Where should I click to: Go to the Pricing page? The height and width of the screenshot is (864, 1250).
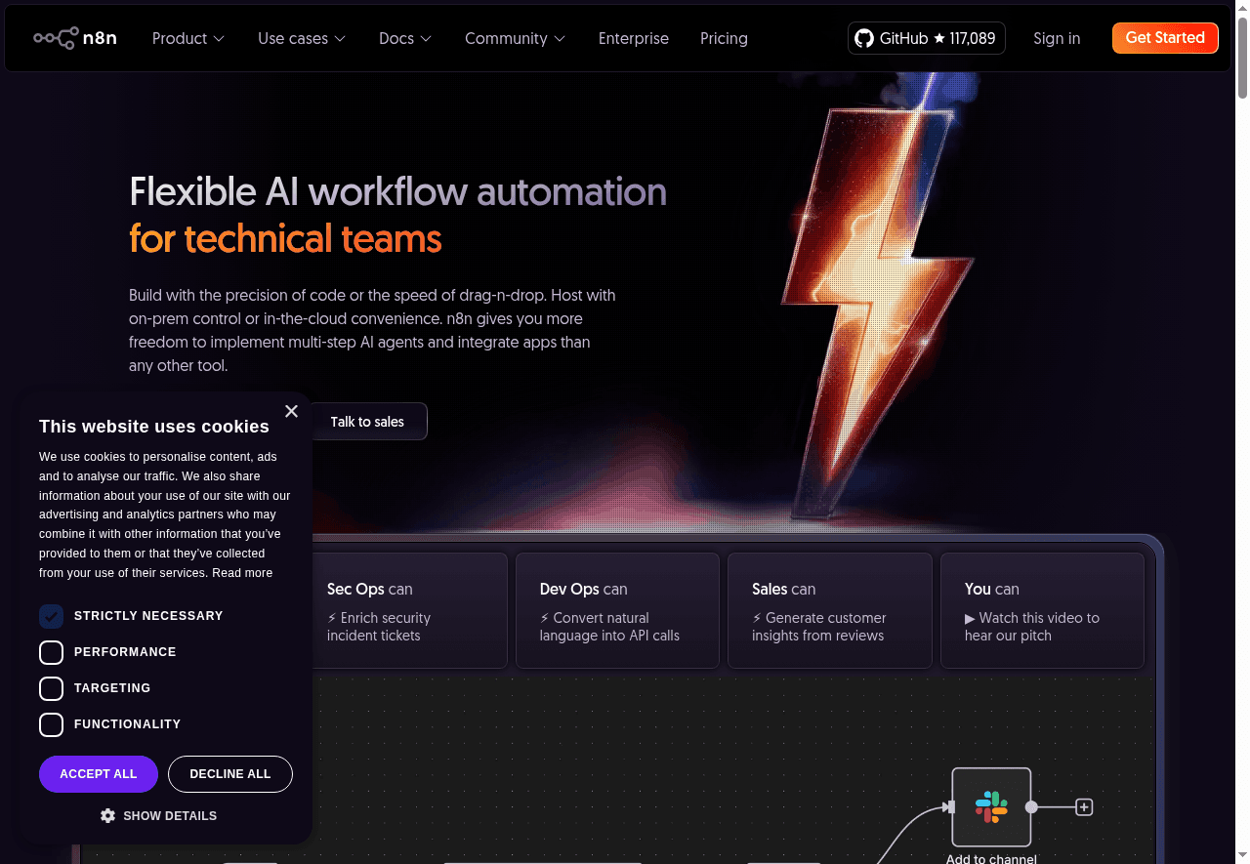(x=724, y=38)
